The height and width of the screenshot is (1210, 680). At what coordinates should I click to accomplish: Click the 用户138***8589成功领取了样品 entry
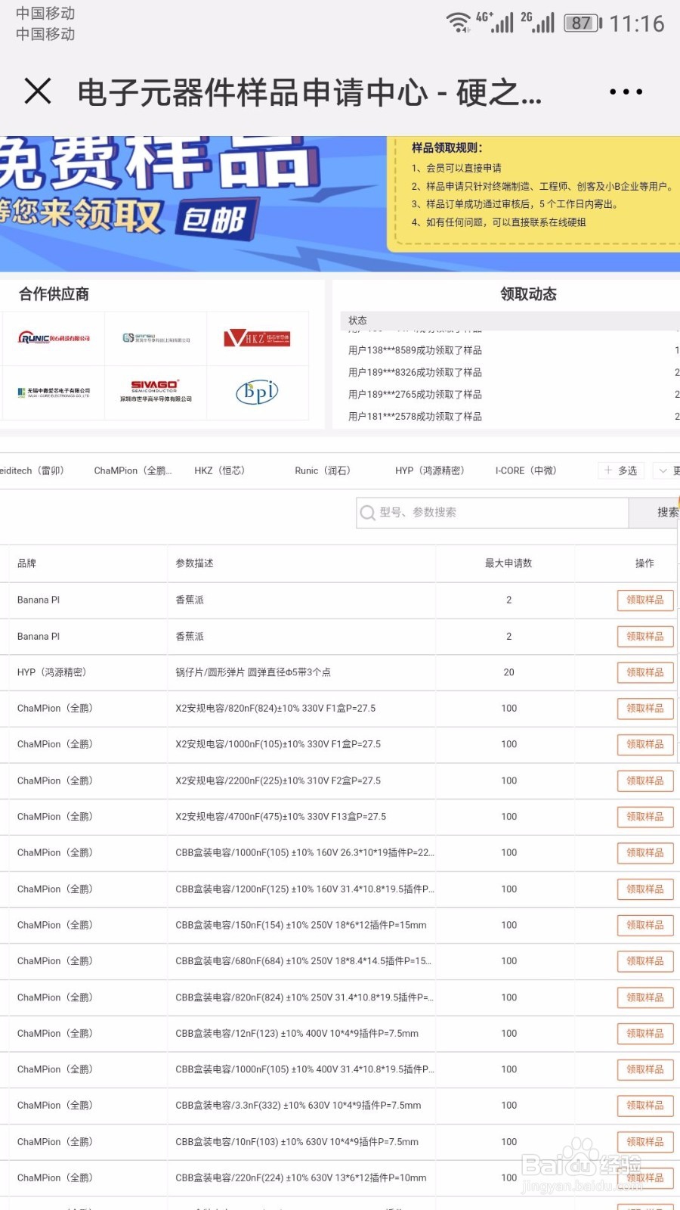[x=415, y=350]
